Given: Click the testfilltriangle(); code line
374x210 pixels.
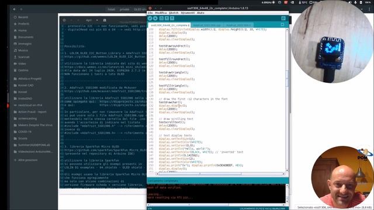Looking at the screenshot, I should click(x=174, y=86).
